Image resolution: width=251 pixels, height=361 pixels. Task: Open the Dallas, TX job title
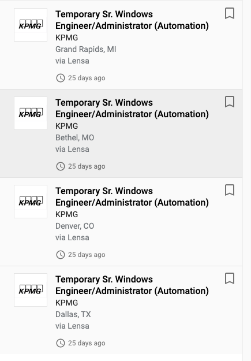132,285
